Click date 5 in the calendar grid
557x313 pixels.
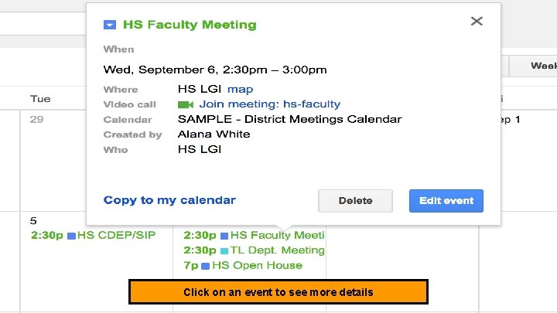click(x=33, y=221)
